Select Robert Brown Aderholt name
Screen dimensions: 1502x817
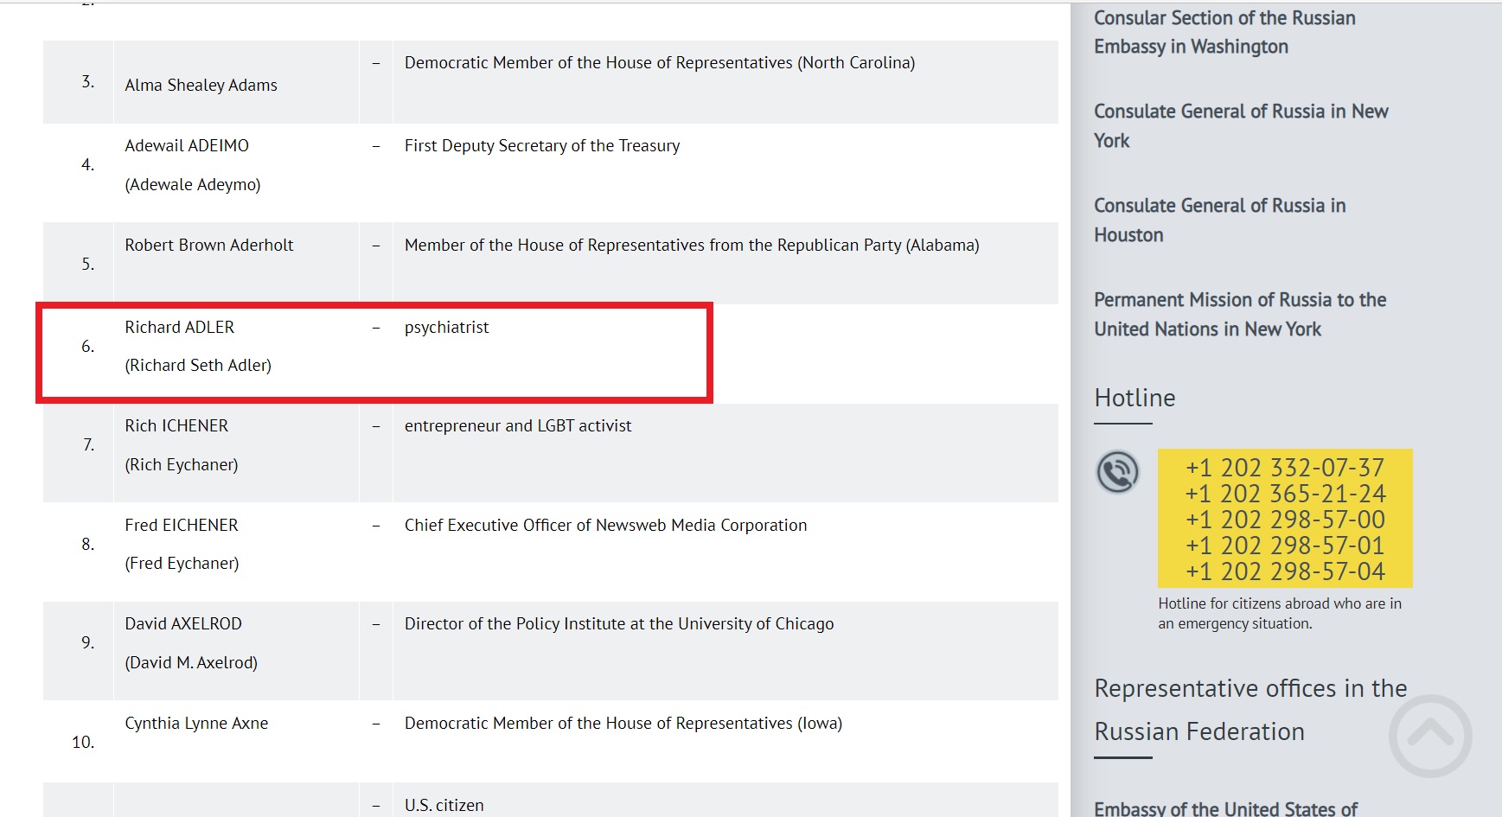coord(209,245)
